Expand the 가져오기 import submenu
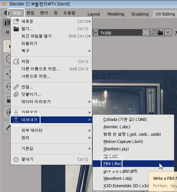Screen dimensions: 177x192 pos(52,112)
